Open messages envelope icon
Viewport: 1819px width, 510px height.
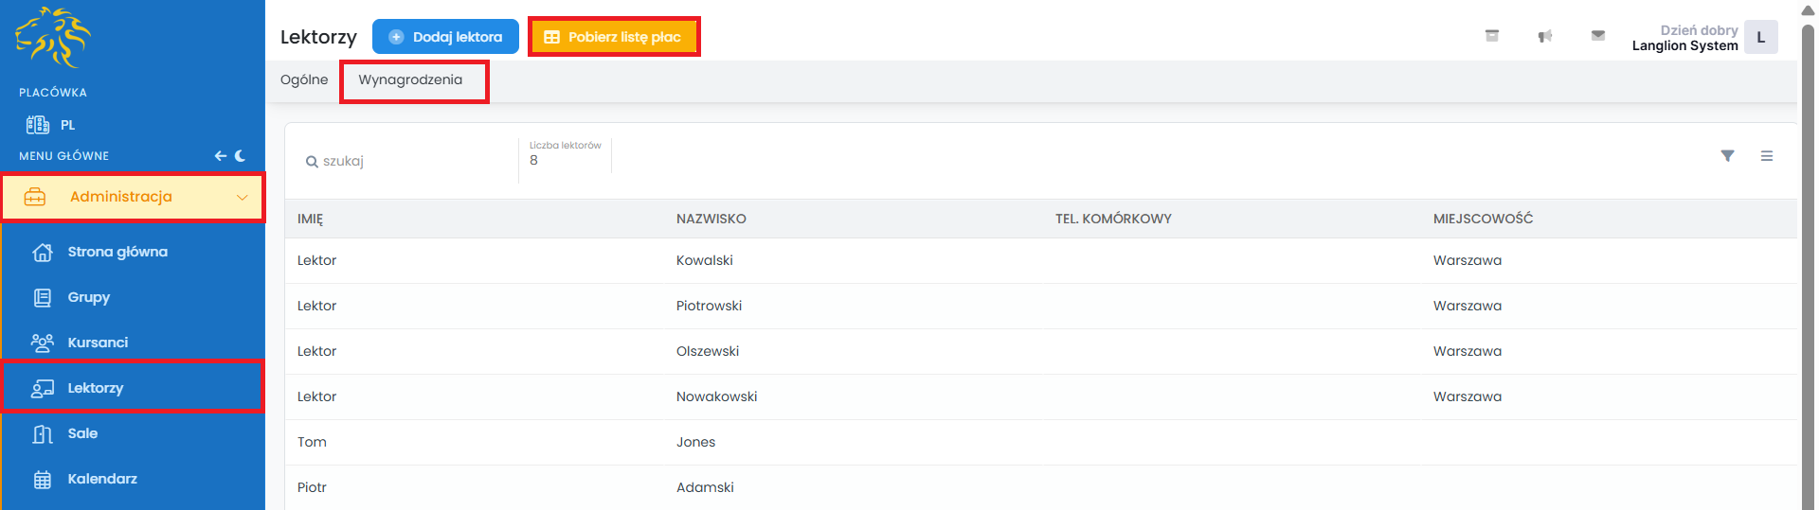[x=1598, y=36]
